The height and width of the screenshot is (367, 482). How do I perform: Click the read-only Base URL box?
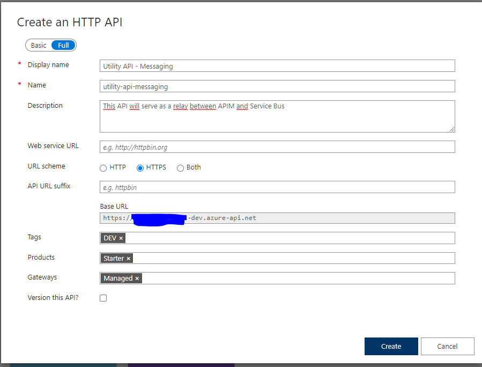pos(322,218)
